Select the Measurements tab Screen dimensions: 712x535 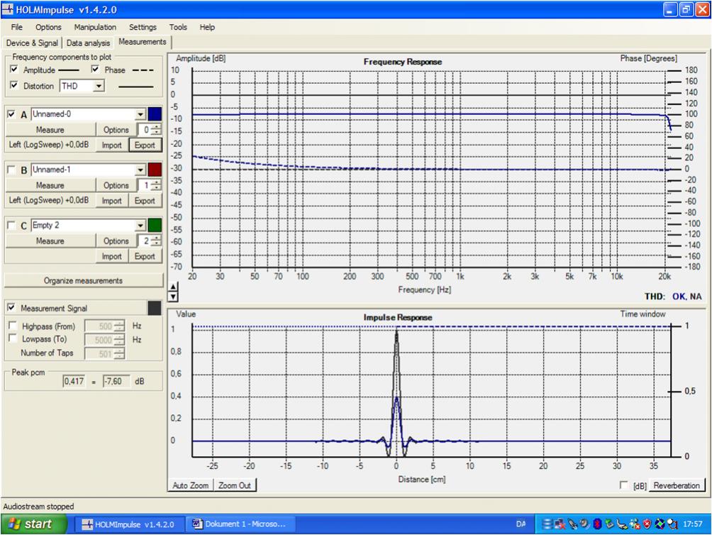[143, 42]
